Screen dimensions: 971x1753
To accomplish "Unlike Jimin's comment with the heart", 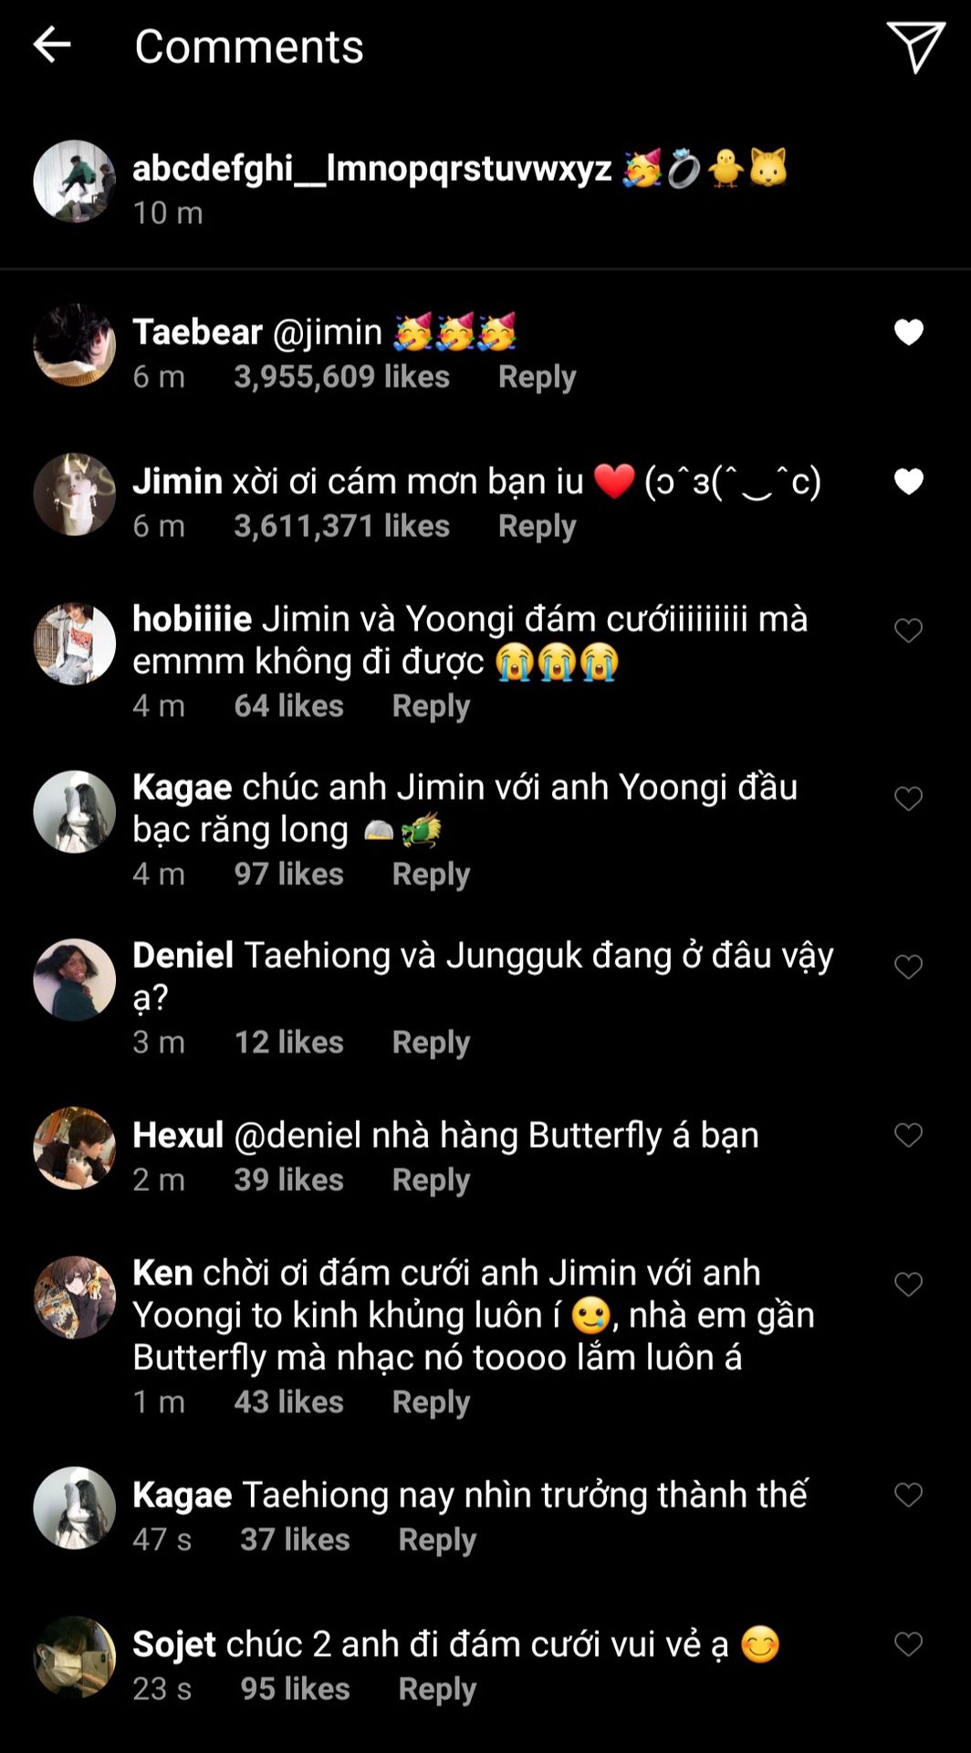I will 908,481.
